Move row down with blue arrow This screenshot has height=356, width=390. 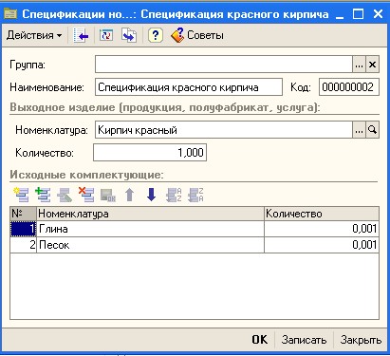151,195
